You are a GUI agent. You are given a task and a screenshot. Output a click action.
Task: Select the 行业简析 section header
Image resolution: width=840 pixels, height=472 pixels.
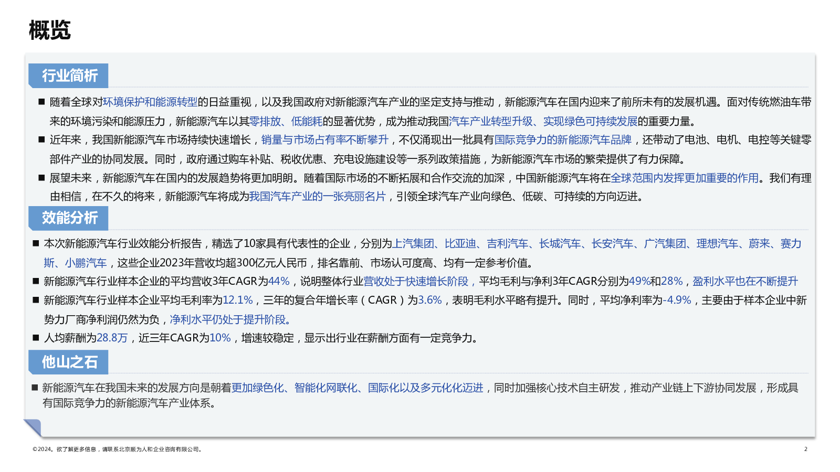coord(69,76)
